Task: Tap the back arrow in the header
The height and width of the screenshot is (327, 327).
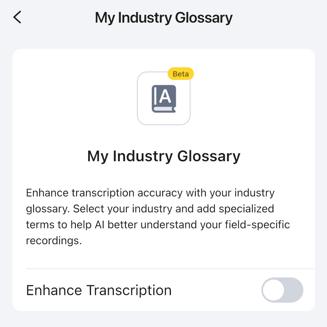Action: coord(17,17)
